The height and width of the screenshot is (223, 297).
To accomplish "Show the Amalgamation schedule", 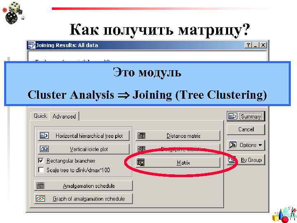I will (83, 186).
